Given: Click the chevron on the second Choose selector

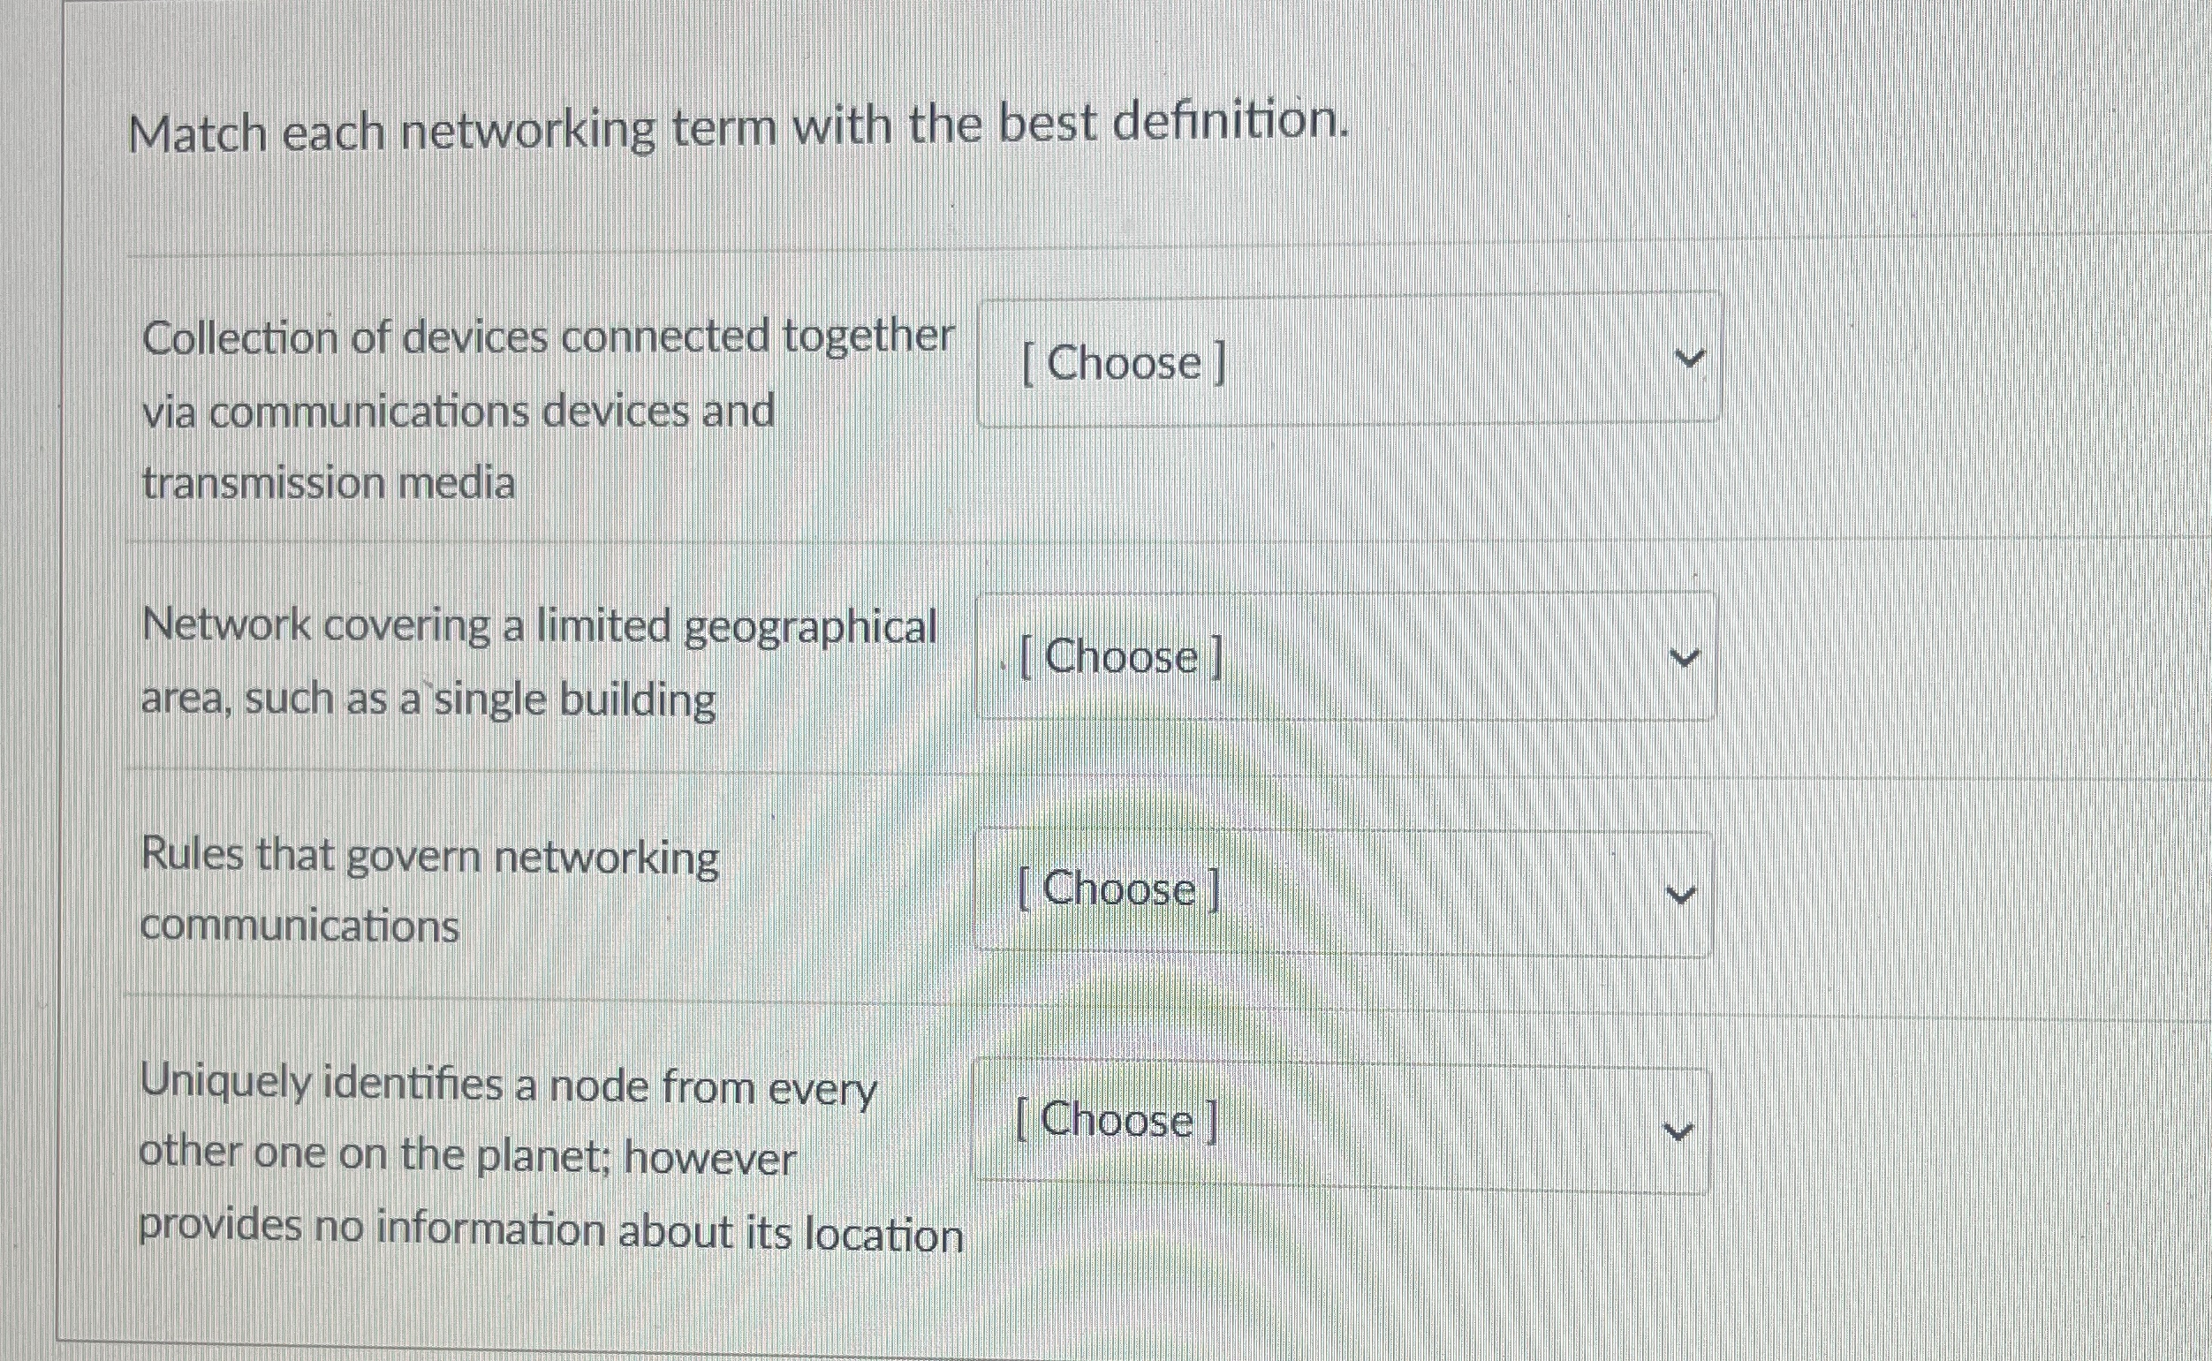Looking at the screenshot, I should tap(1686, 658).
